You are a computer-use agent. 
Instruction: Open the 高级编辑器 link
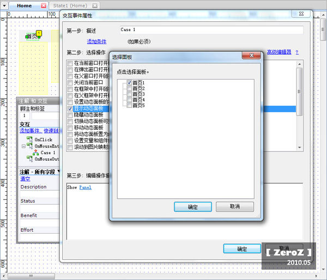[x=279, y=52]
